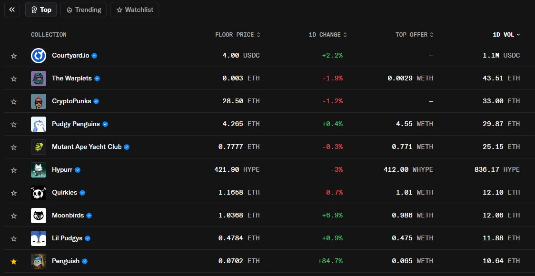Click Courtyard.io 1D volume 1.1M USDC
The height and width of the screenshot is (276, 535).
[x=501, y=55]
